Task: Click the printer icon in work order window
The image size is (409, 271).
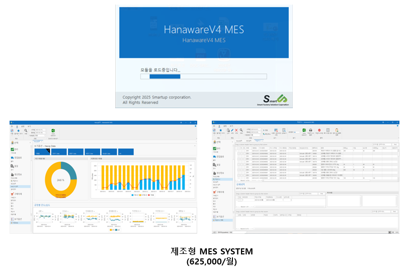Action: [310, 130]
